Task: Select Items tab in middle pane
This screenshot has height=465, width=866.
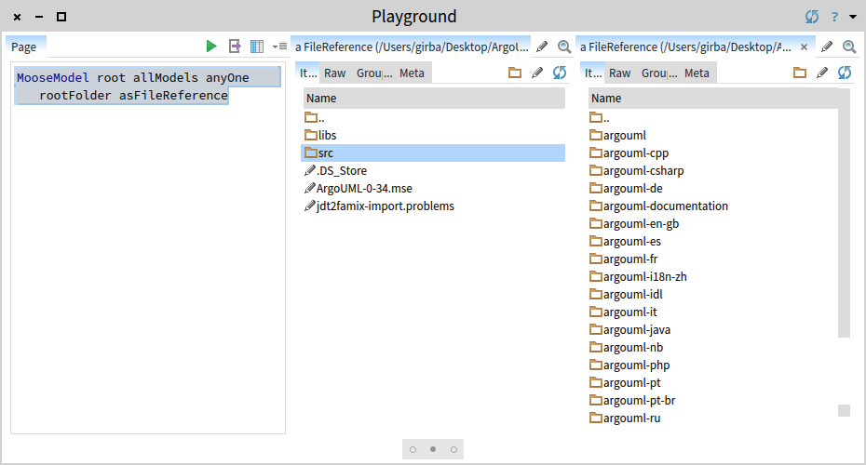Action: click(307, 73)
